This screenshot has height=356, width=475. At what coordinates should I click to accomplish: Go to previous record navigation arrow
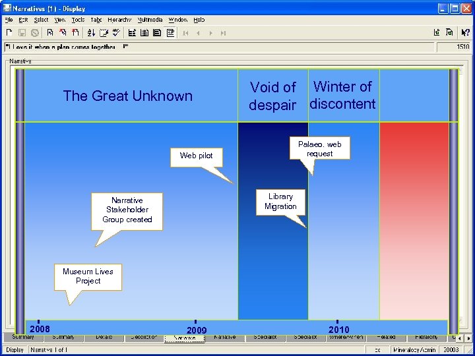(x=198, y=33)
